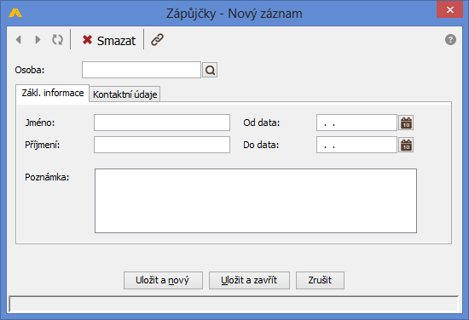The image size is (469, 320).
Task: Click Uložit a zavřít button
Action: pyautogui.click(x=249, y=280)
